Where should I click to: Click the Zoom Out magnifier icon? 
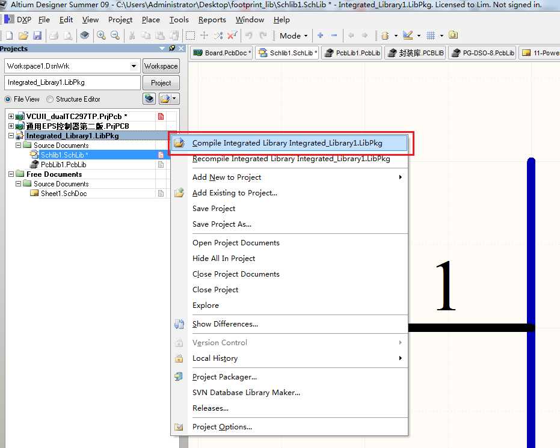coord(115,35)
